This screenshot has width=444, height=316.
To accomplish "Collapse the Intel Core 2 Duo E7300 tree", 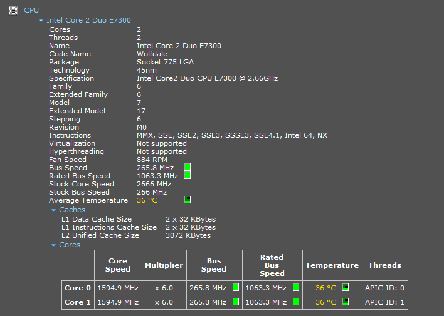I will pyautogui.click(x=41, y=21).
